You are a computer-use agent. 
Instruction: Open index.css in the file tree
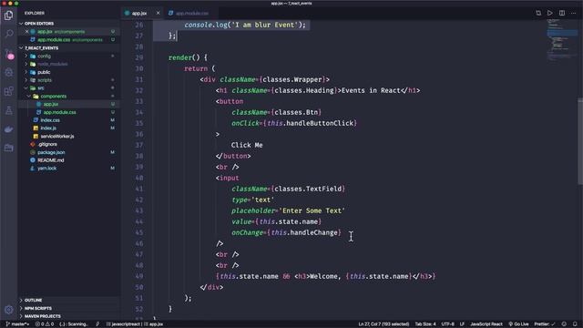pos(50,120)
